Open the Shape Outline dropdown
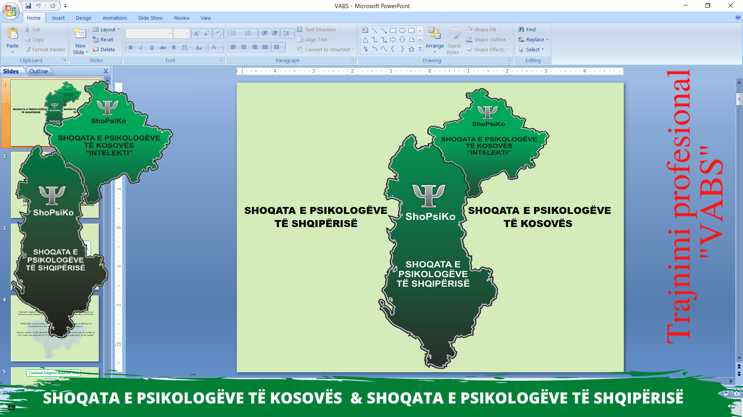The width and height of the screenshot is (743, 417). click(488, 39)
